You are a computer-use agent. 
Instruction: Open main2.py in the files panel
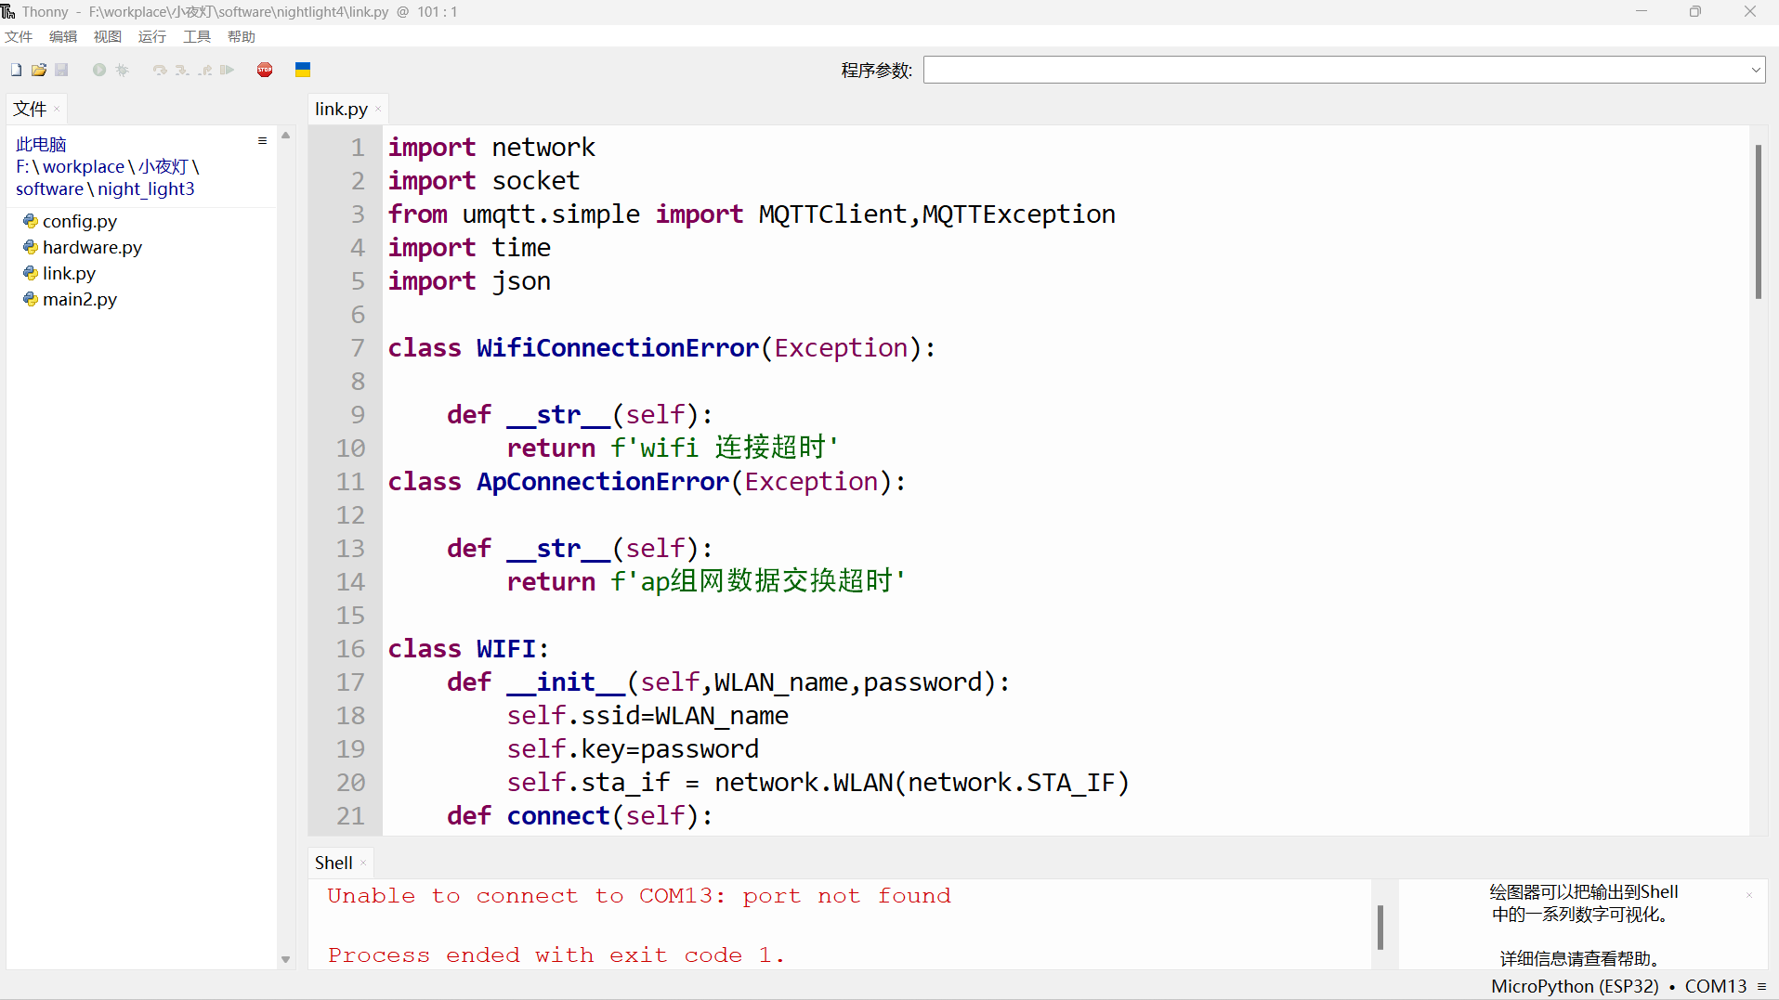(x=80, y=299)
